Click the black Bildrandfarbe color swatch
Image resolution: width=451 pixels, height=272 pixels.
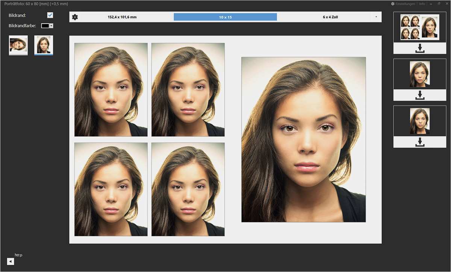[x=45, y=26]
